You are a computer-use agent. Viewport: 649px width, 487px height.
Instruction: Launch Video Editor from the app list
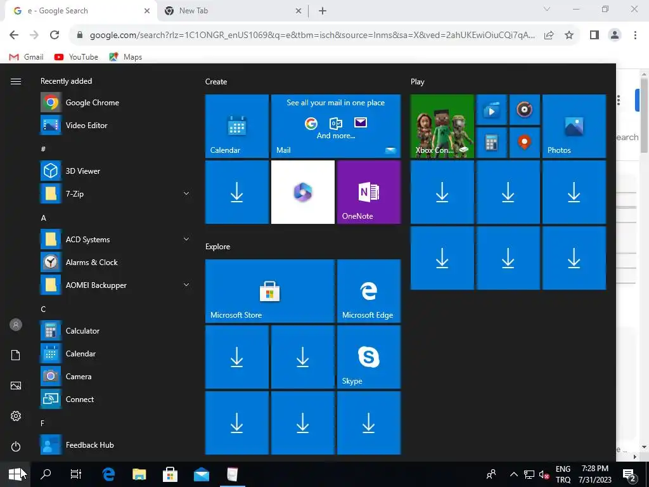[115, 125]
